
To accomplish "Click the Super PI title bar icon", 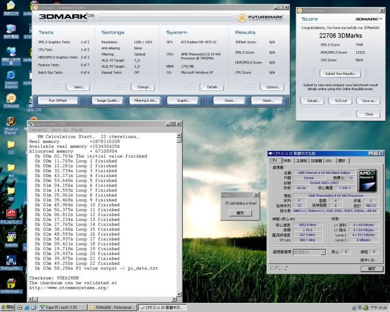I will tap(31, 124).
